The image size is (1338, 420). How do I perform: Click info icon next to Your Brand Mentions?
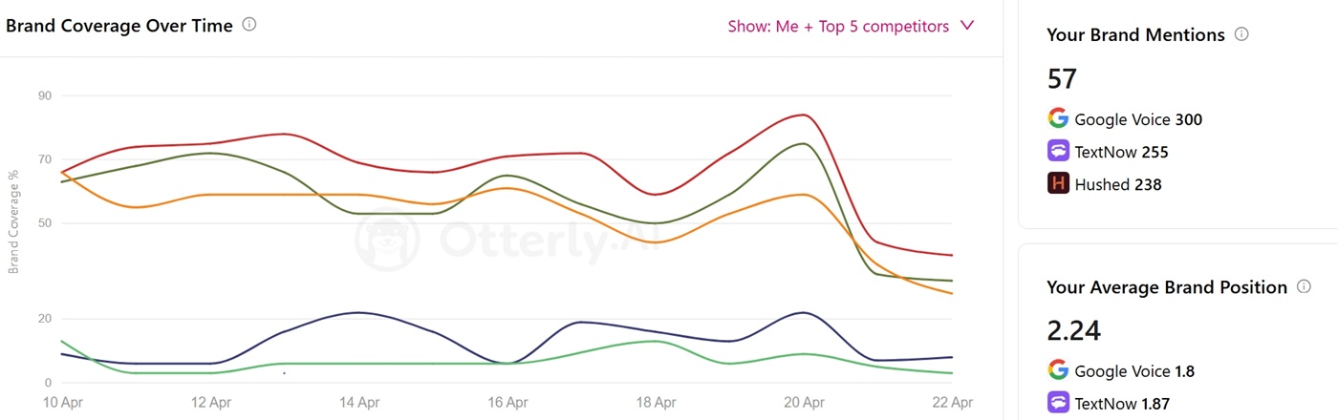(x=1241, y=34)
